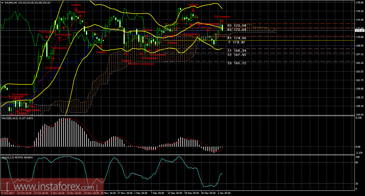Select the R3 173.58 resistance label

pyautogui.click(x=237, y=26)
